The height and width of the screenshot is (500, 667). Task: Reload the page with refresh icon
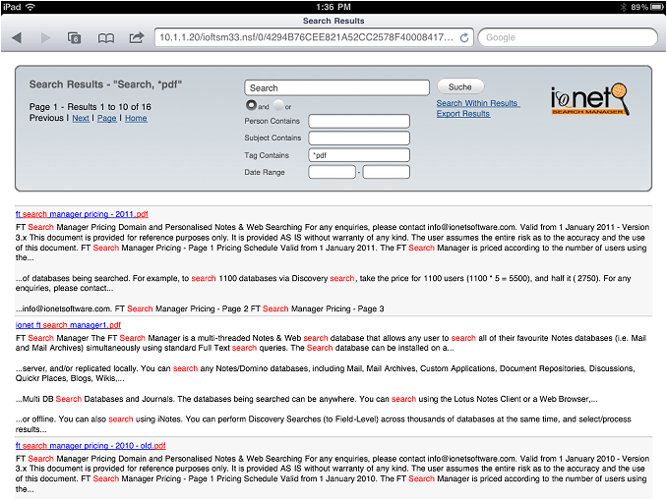tap(464, 37)
